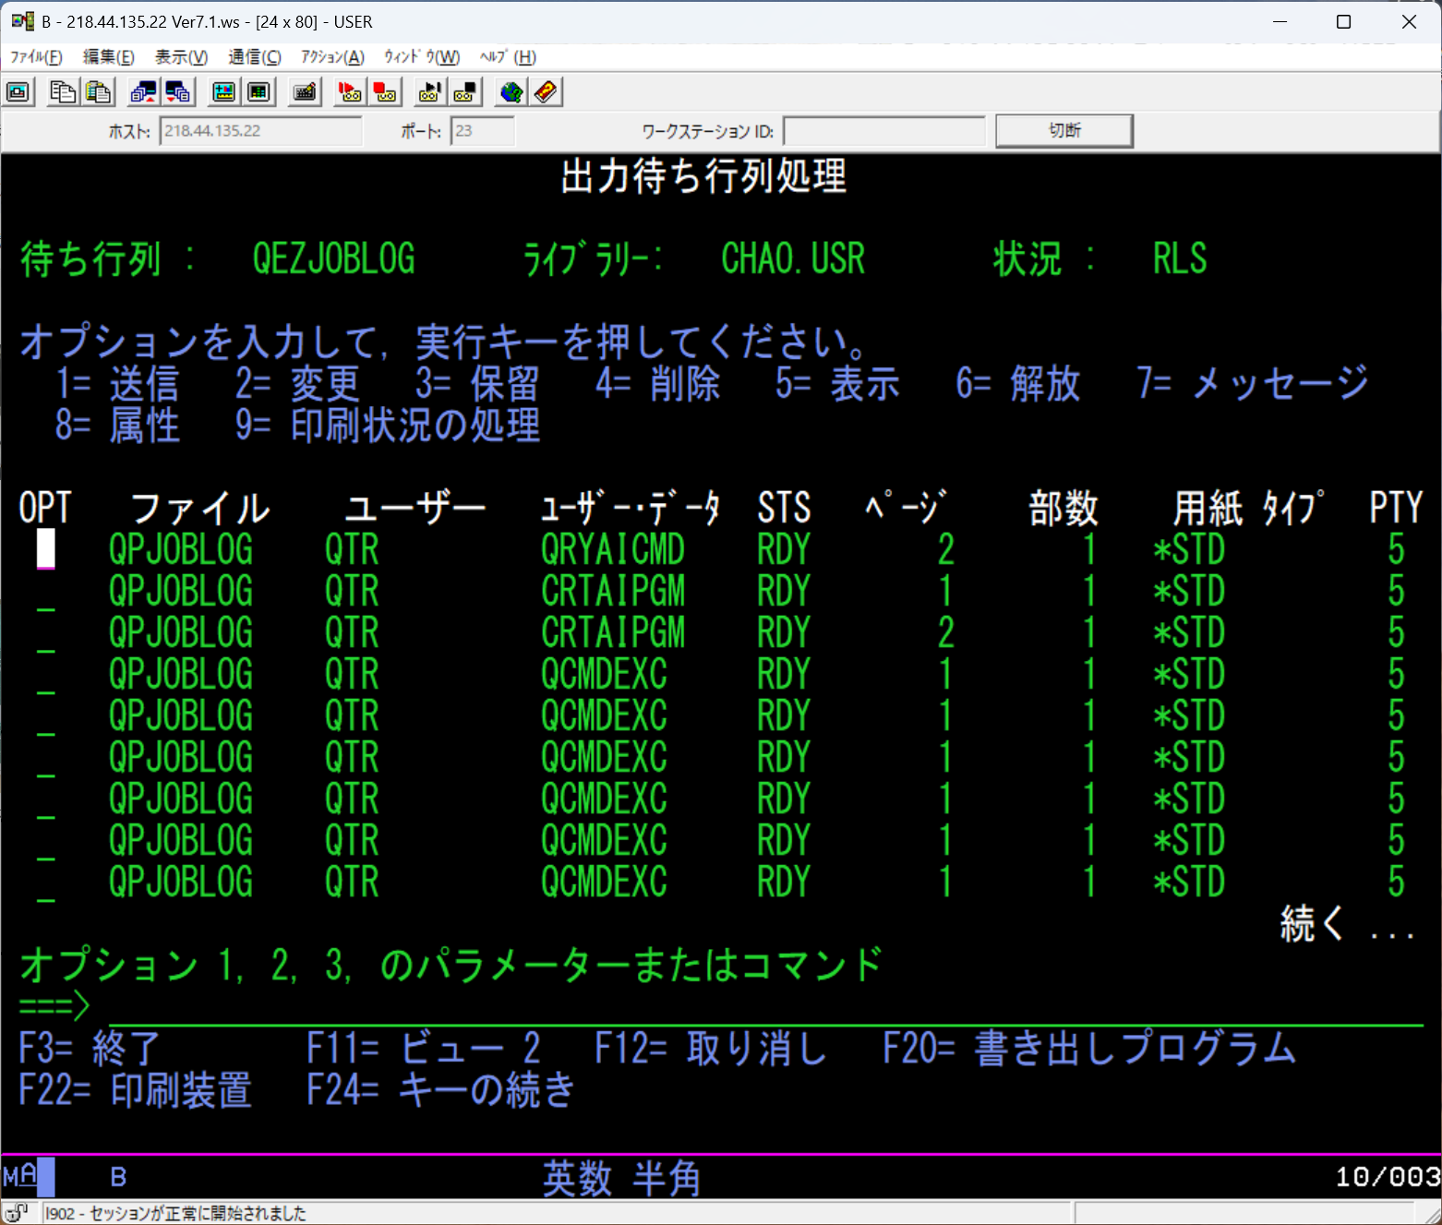Click the Copy toolbar icon

click(63, 91)
